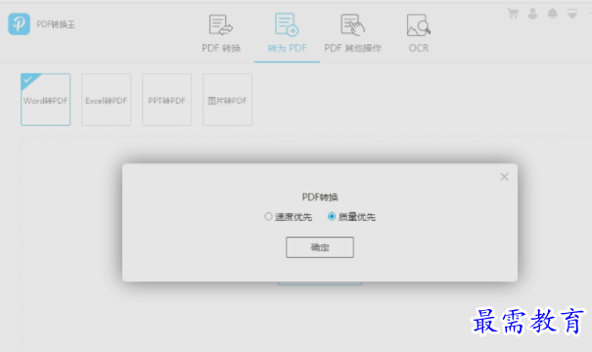The height and width of the screenshot is (352, 592).
Task: Click the PDF转换 dialog title text
Action: [x=320, y=197]
